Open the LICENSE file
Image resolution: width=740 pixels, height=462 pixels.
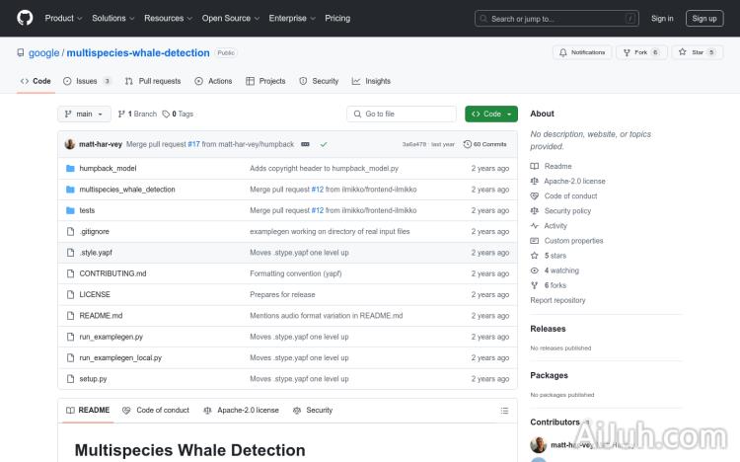click(x=95, y=294)
